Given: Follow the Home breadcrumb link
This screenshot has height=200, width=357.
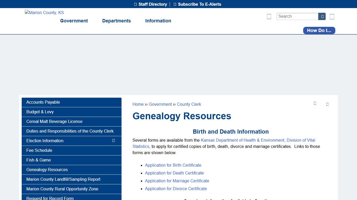Looking at the screenshot, I should pos(138,104).
